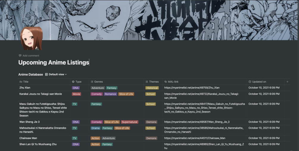Click the table view icon beside Default view
This screenshot has height=151, width=299.
(46, 74)
